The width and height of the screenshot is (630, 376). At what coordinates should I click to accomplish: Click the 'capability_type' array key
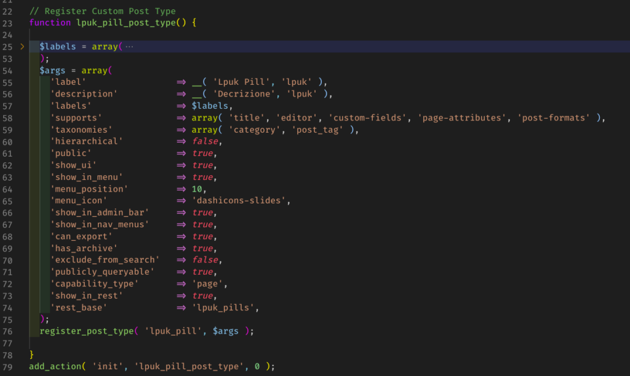(x=94, y=283)
